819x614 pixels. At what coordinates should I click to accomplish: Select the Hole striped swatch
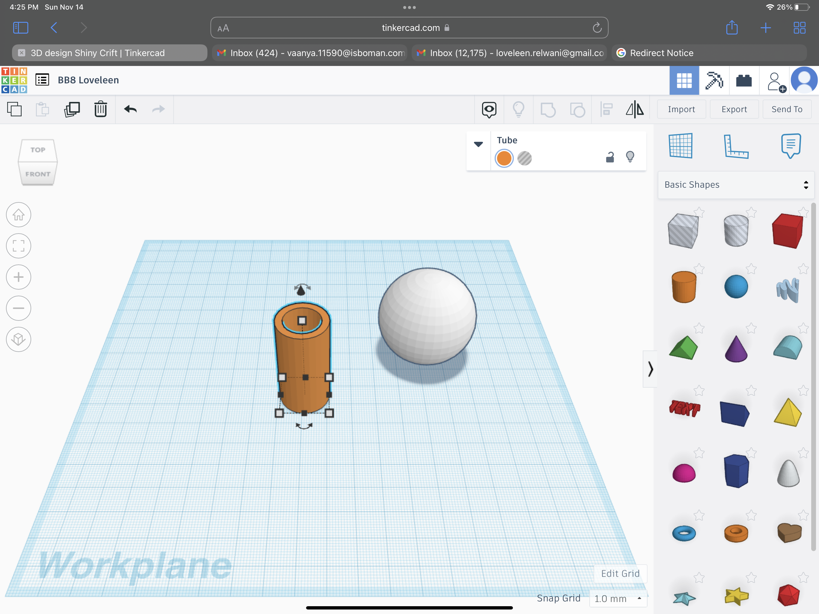[x=524, y=159]
